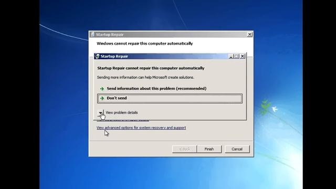Click the Startup Repair inner dialog title icon
Viewport: 336px width, 189px height.
tap(97, 56)
